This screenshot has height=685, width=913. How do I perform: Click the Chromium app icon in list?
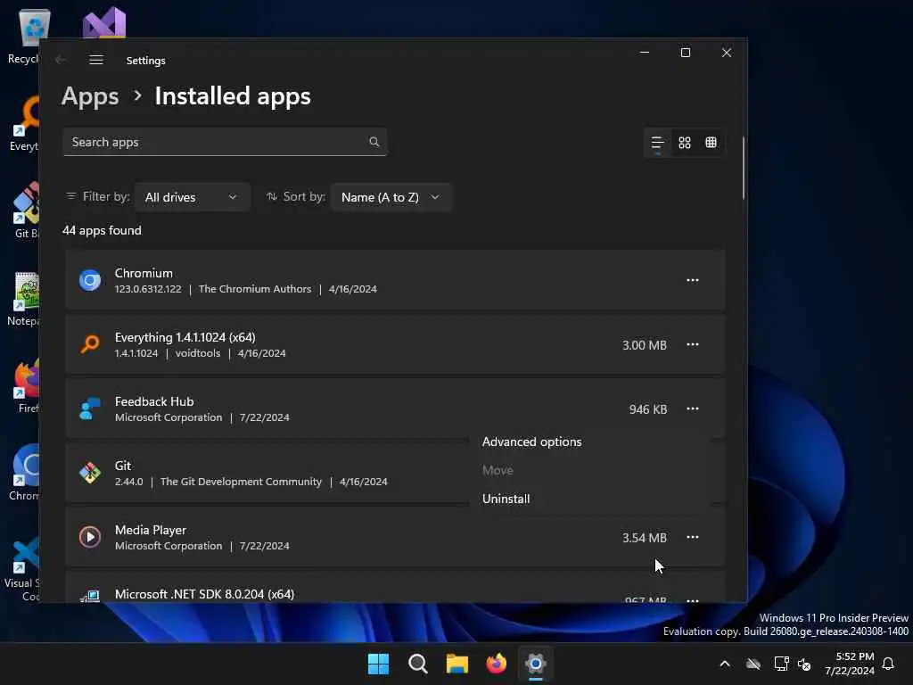pyautogui.click(x=90, y=280)
